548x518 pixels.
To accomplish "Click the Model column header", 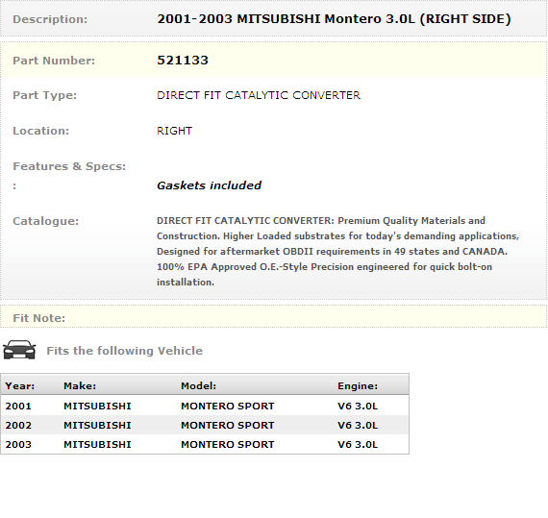I will tap(198, 386).
